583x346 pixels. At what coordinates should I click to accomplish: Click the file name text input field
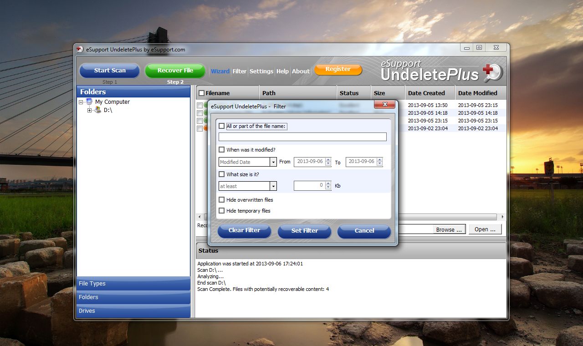coord(302,137)
